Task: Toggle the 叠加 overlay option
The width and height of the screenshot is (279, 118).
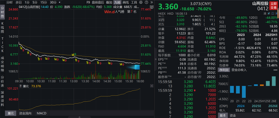Action: tap(109, 3)
